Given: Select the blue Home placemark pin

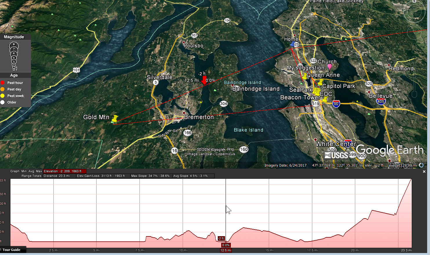Looking at the screenshot, I should point(293,44).
